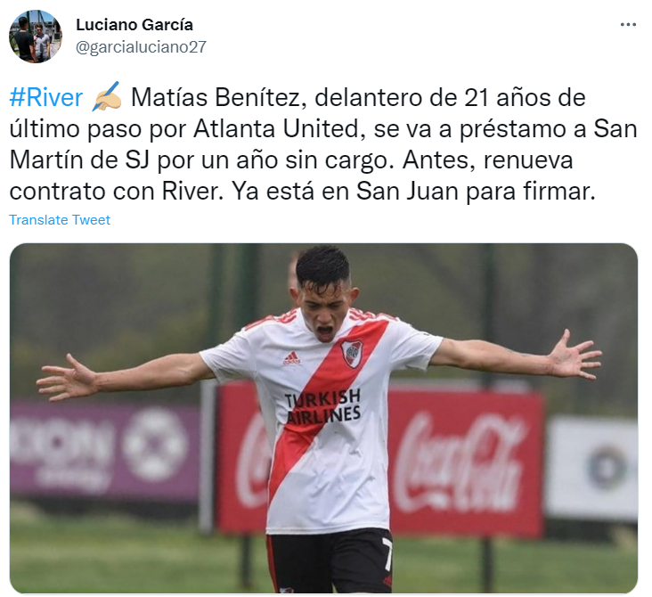652x597 pixels.
Task: Open the attached River player photo
Action: pos(323,418)
